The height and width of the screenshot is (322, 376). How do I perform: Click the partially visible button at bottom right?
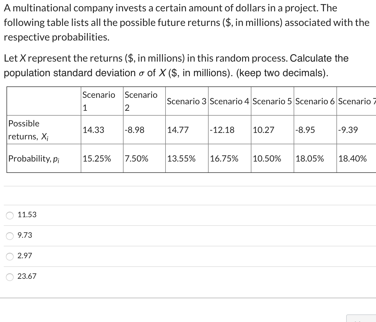(361, 319)
